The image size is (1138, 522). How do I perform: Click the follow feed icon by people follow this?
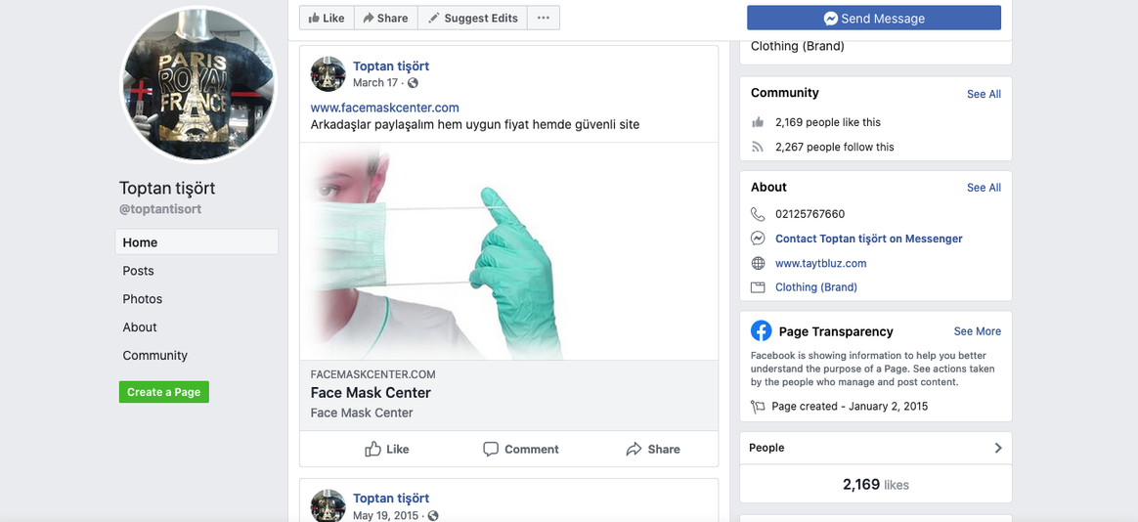(758, 147)
